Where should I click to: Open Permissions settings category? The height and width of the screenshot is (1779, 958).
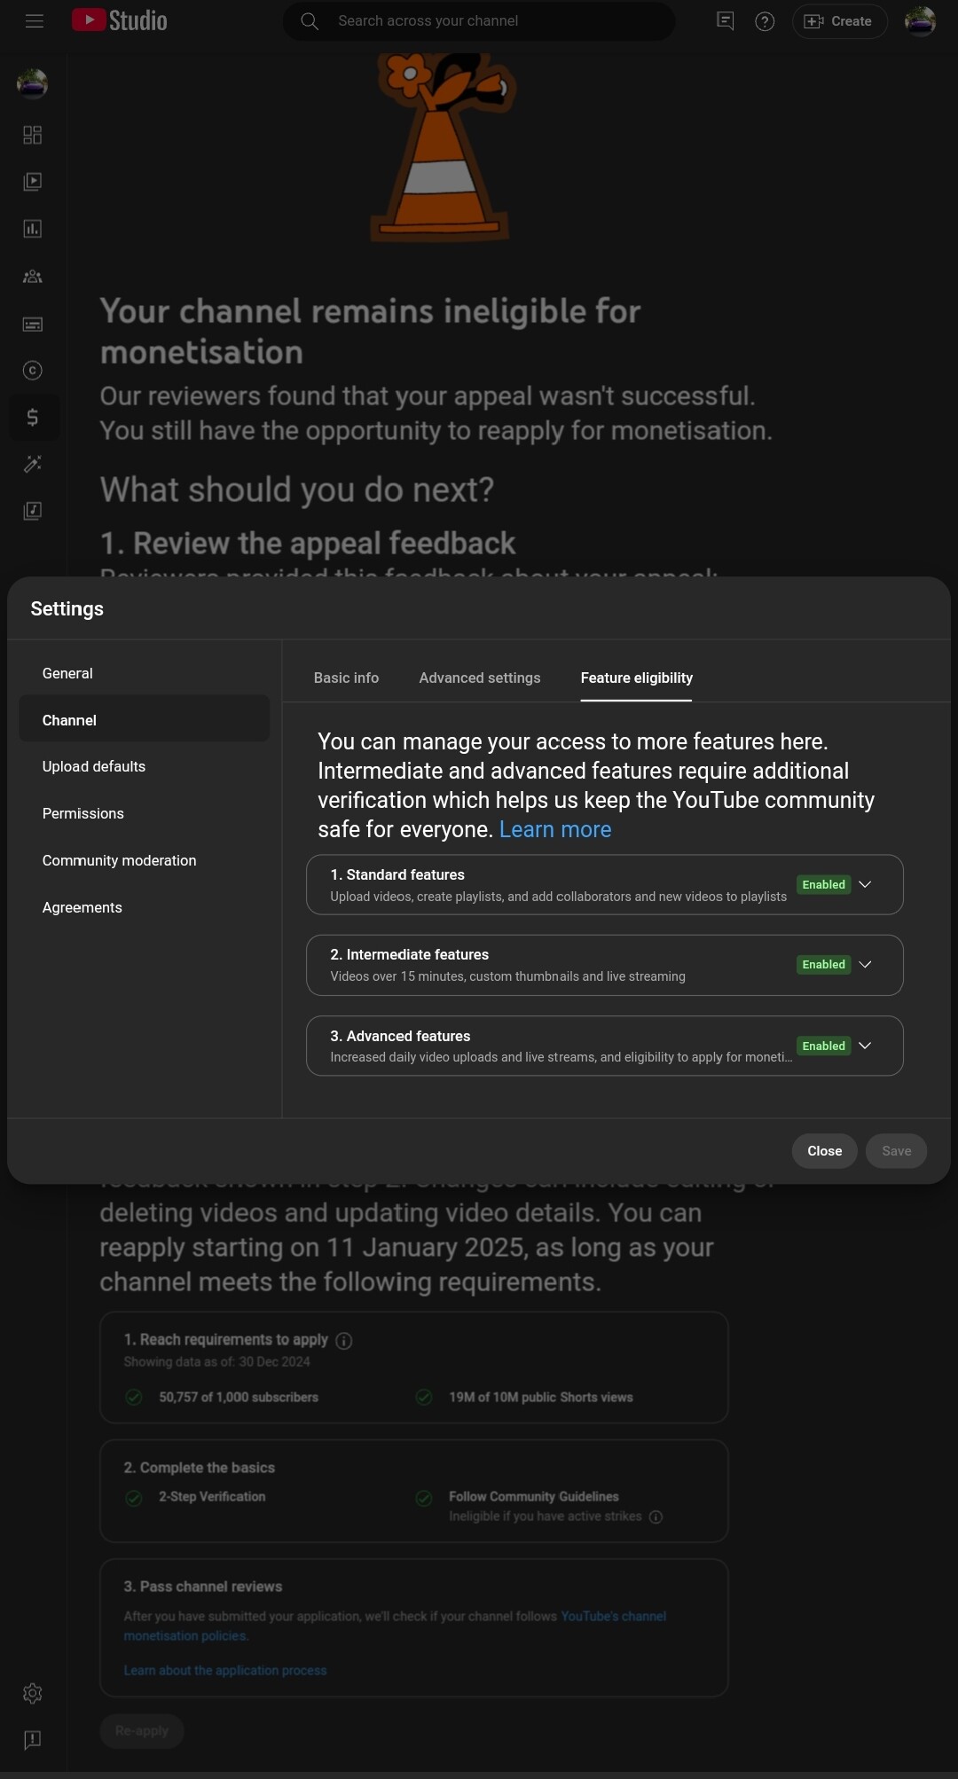pos(145,813)
